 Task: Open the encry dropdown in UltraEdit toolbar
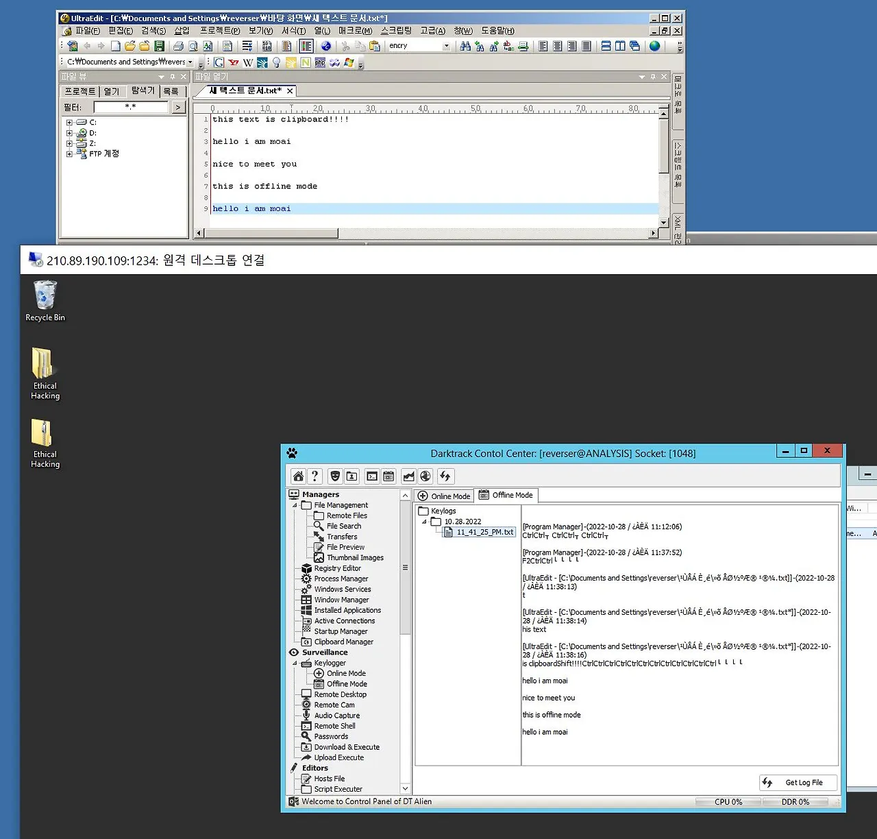447,46
